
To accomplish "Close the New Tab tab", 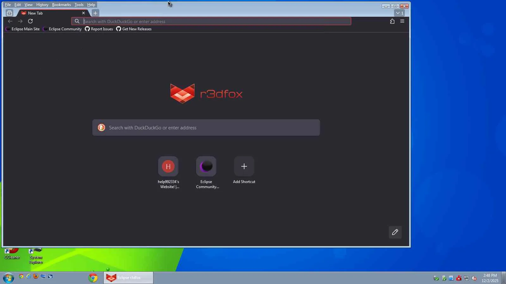I will click(x=83, y=13).
